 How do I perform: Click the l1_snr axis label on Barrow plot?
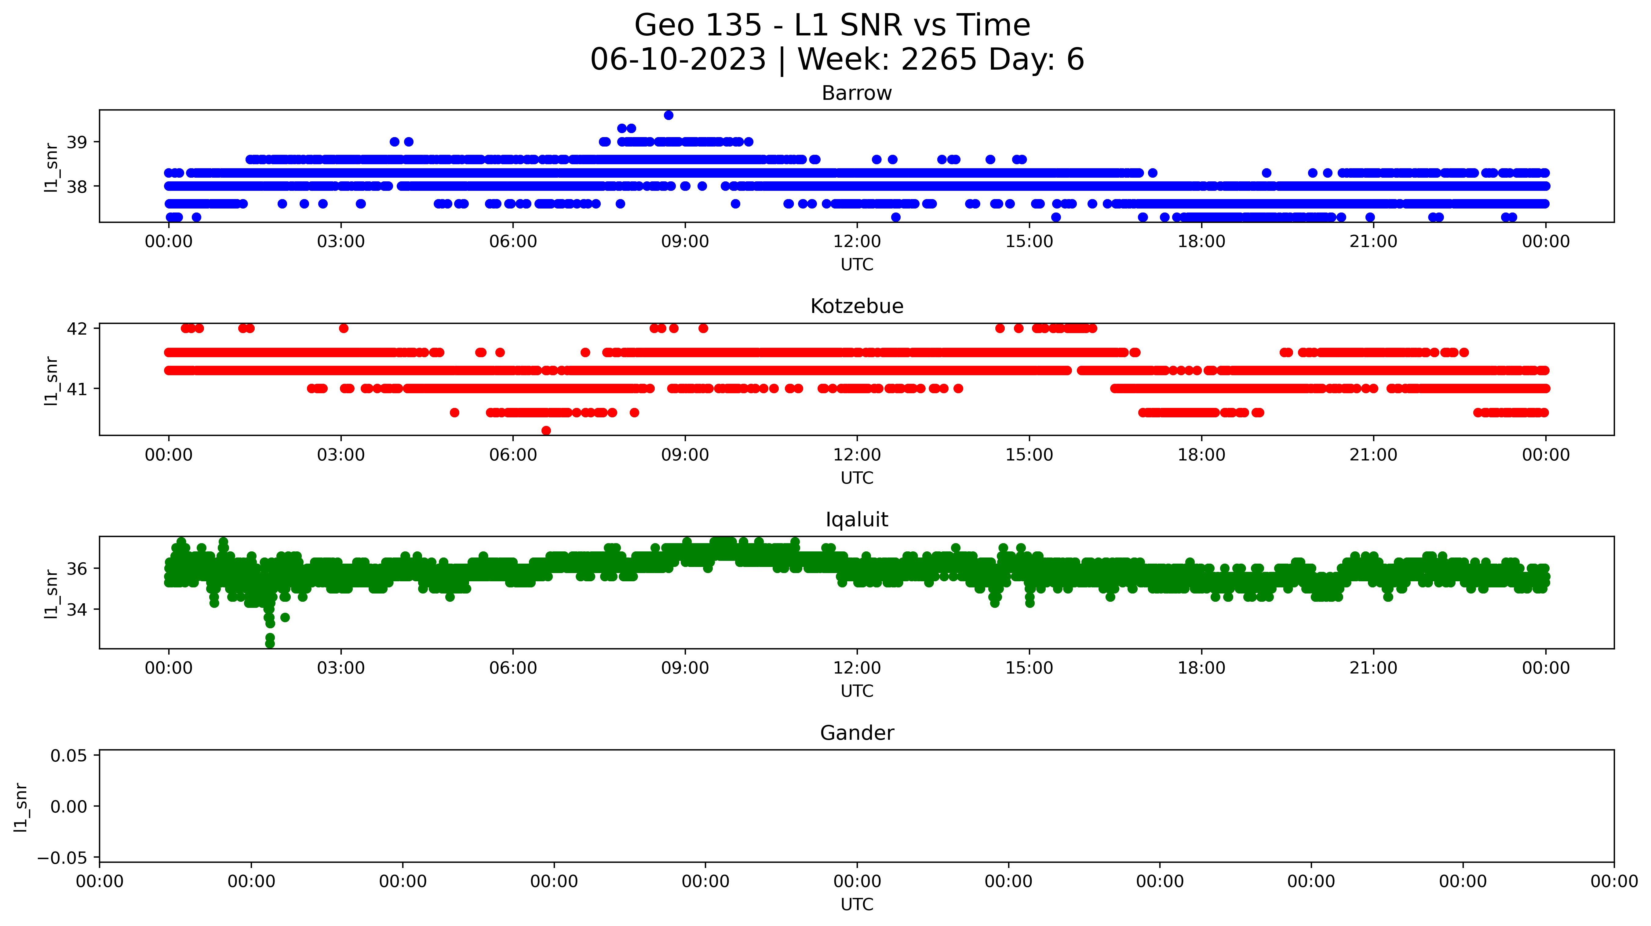51,167
